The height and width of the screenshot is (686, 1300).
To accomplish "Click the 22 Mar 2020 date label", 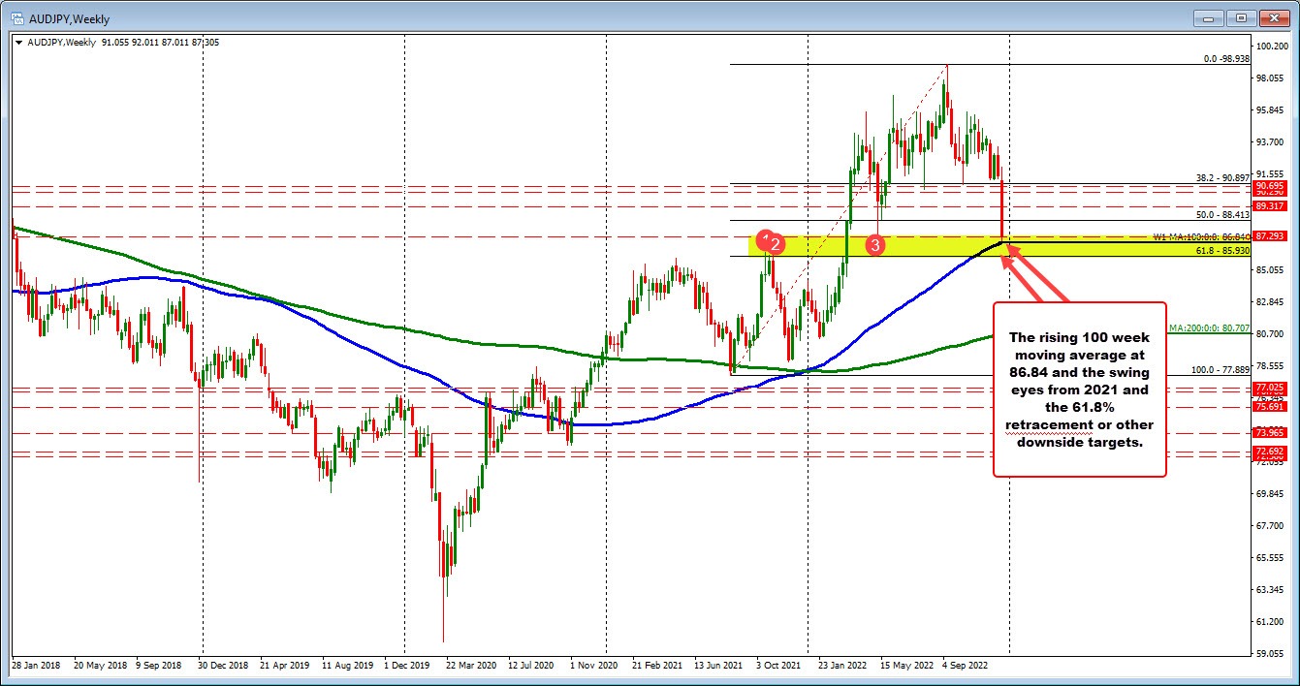I will [x=469, y=666].
